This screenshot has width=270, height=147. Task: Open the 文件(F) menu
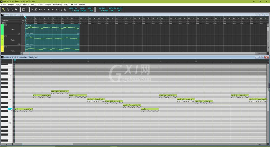tap(4, 5)
